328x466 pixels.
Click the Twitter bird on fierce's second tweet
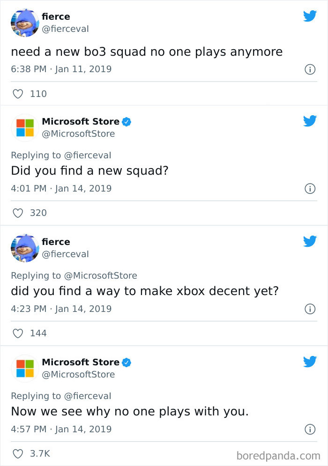(310, 241)
